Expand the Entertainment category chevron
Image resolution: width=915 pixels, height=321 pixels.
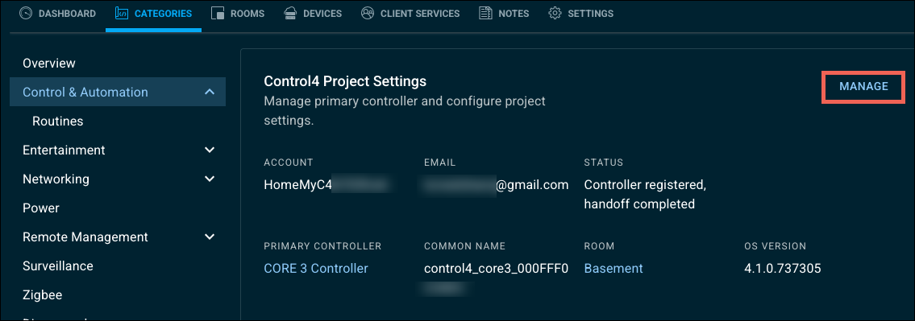point(210,150)
